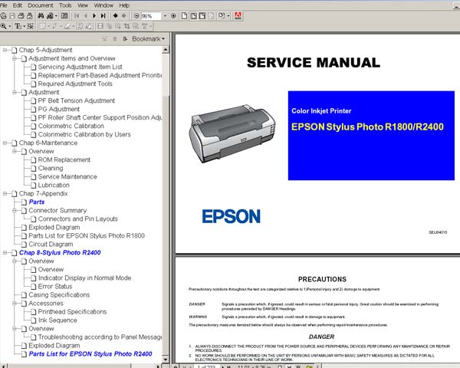Select ROM Replacement bookmark

[x=64, y=160]
